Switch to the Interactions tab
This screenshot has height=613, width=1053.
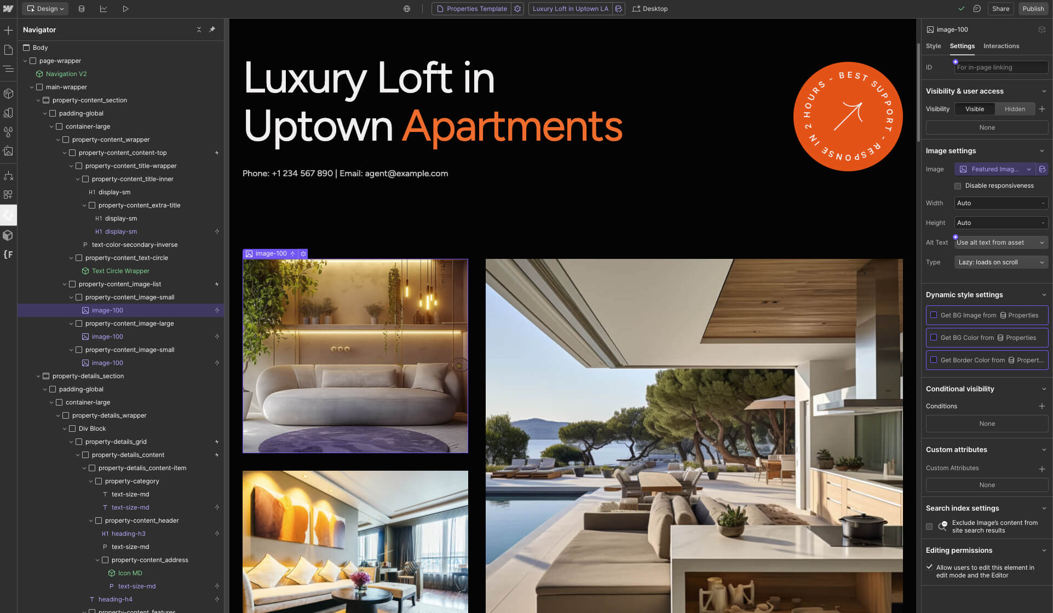pyautogui.click(x=1000, y=46)
